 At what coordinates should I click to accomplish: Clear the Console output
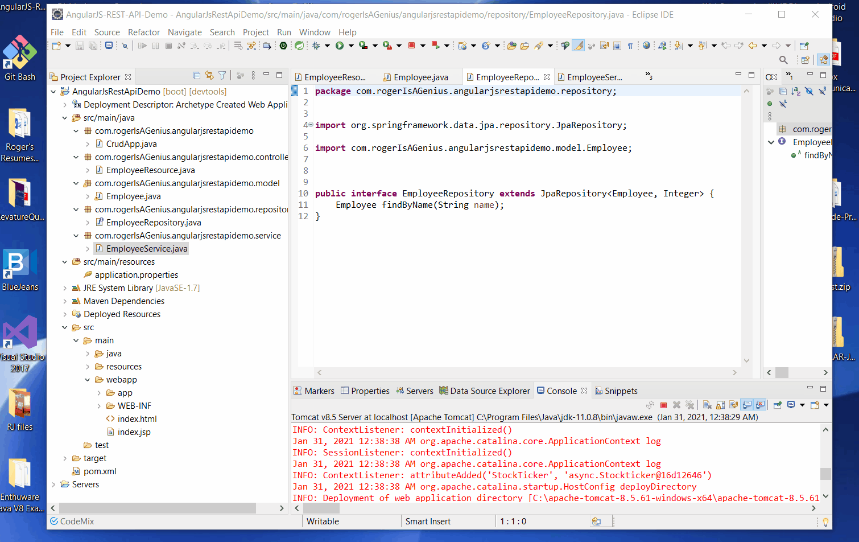click(x=707, y=404)
